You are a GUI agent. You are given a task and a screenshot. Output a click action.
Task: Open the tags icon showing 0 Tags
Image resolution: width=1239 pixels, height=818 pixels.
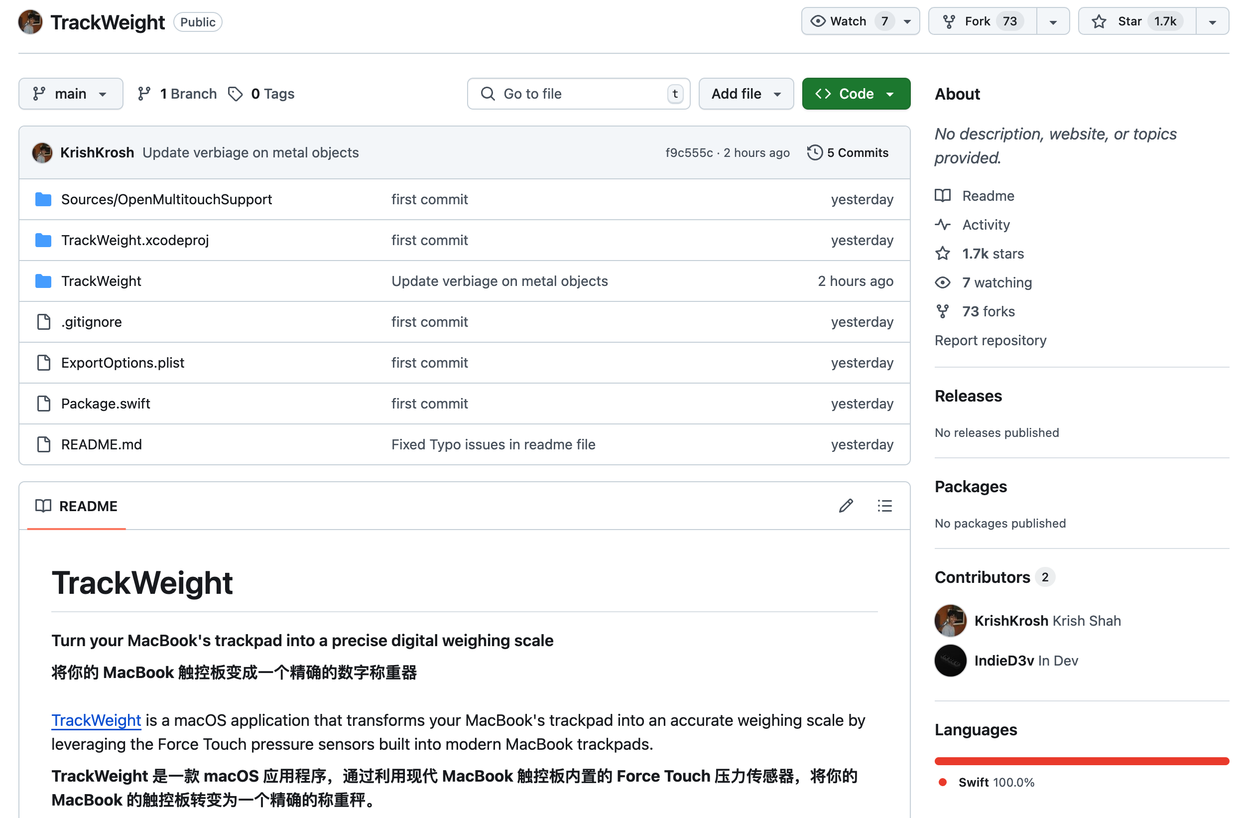(237, 94)
